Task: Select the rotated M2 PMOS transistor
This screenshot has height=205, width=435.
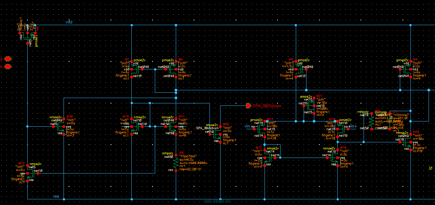Action: [x=28, y=35]
